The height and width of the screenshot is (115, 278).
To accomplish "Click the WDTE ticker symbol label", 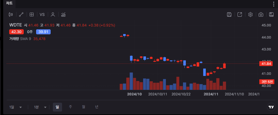I will (16, 25).
